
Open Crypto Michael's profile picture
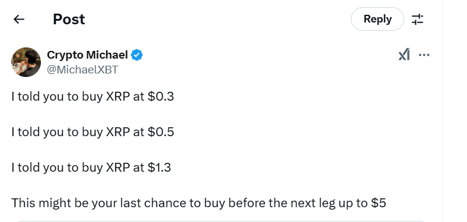pyautogui.click(x=26, y=62)
